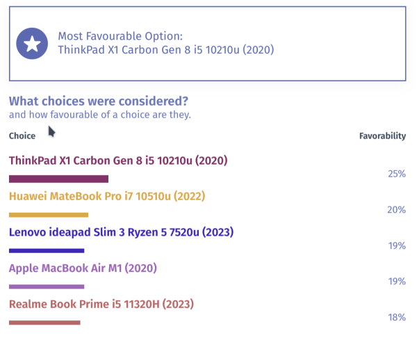Click the Choice column header
The image size is (417, 342).
point(22,136)
